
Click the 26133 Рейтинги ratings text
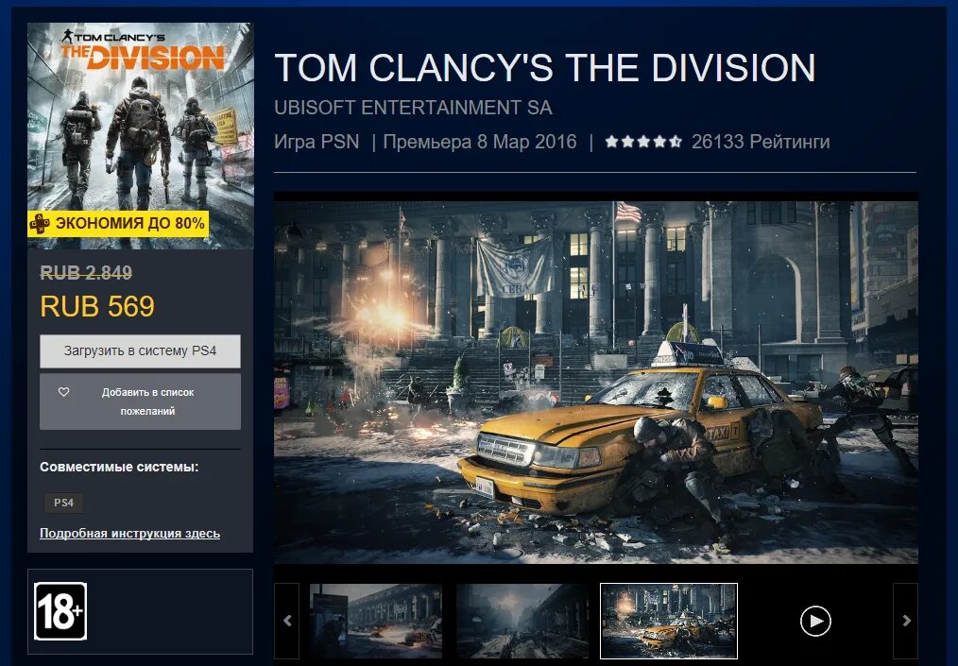coord(761,142)
